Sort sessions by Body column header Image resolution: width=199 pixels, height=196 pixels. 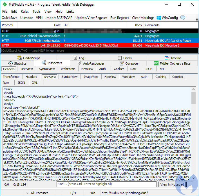coord(135,25)
